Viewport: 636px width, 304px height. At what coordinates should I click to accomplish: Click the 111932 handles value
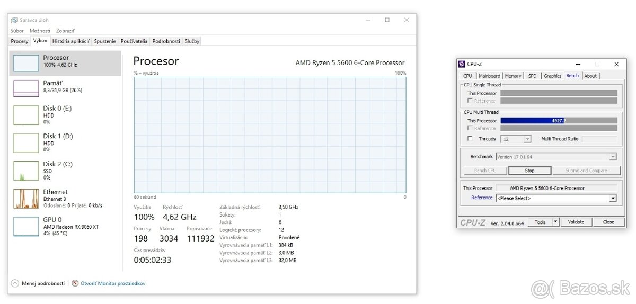[200, 239]
